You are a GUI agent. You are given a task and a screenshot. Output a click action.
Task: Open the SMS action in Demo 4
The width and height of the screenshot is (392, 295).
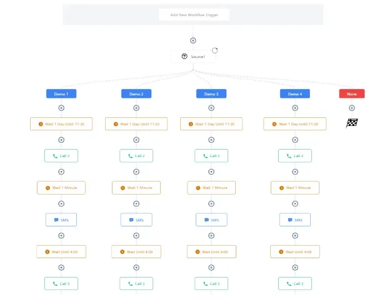tap(295, 220)
